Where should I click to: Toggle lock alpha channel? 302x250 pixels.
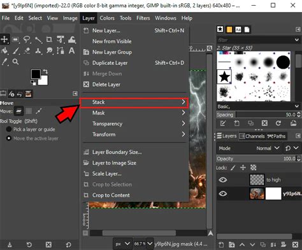pyautogui.click(x=253, y=168)
